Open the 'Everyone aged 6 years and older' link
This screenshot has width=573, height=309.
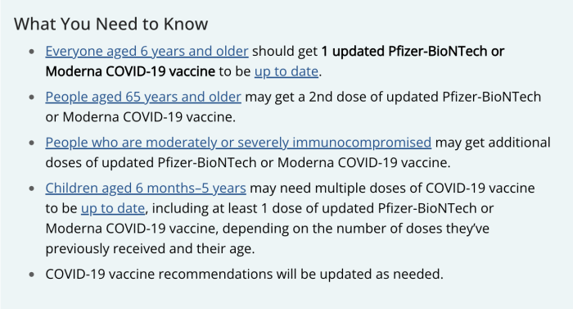click(x=147, y=52)
